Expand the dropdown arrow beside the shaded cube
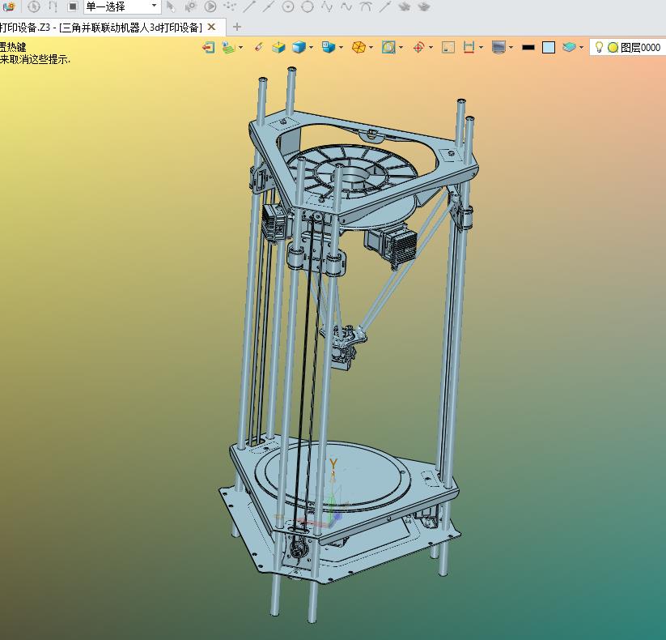Image resolution: width=666 pixels, height=640 pixels. (x=312, y=48)
